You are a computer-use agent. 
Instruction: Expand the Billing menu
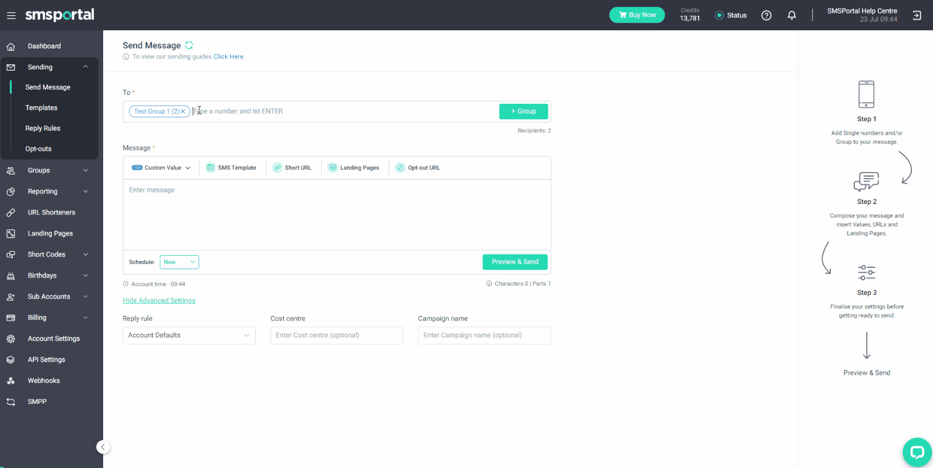pos(86,318)
